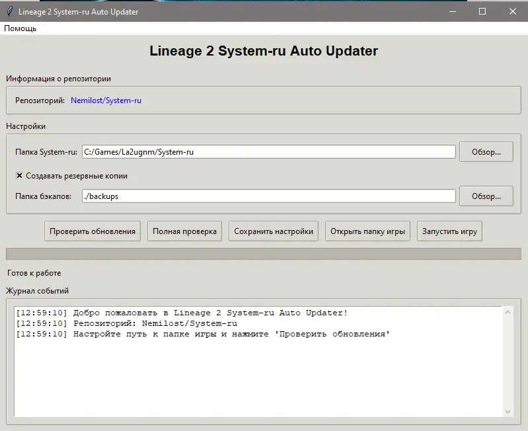Click the update progress bar
The width and height of the screenshot is (528, 431).
pos(263,254)
